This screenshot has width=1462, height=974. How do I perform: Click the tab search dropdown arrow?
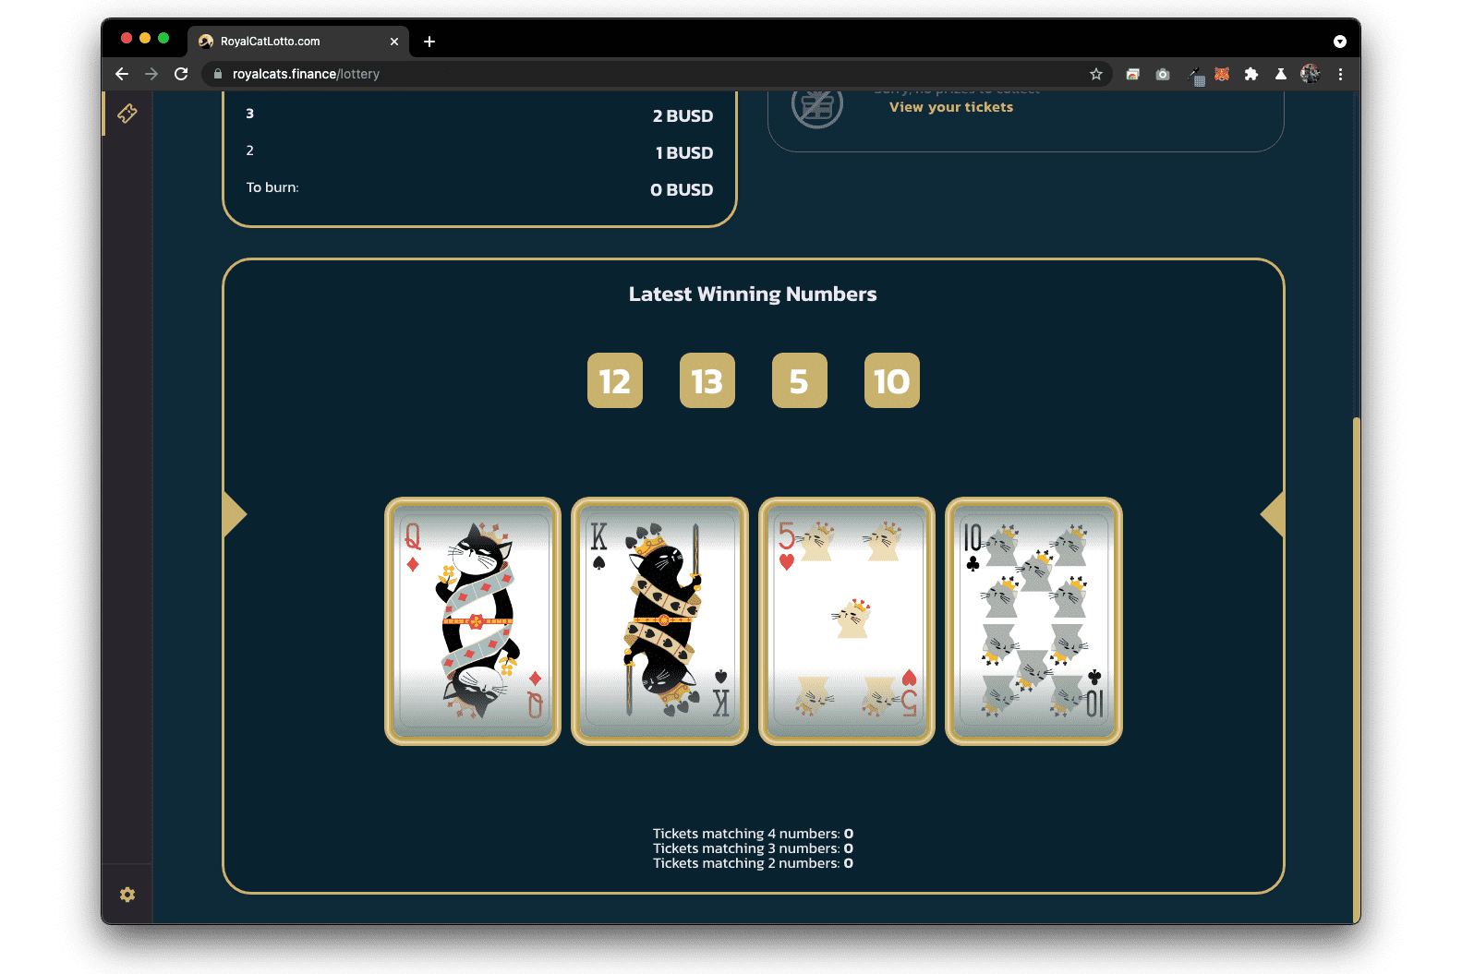point(1340,42)
